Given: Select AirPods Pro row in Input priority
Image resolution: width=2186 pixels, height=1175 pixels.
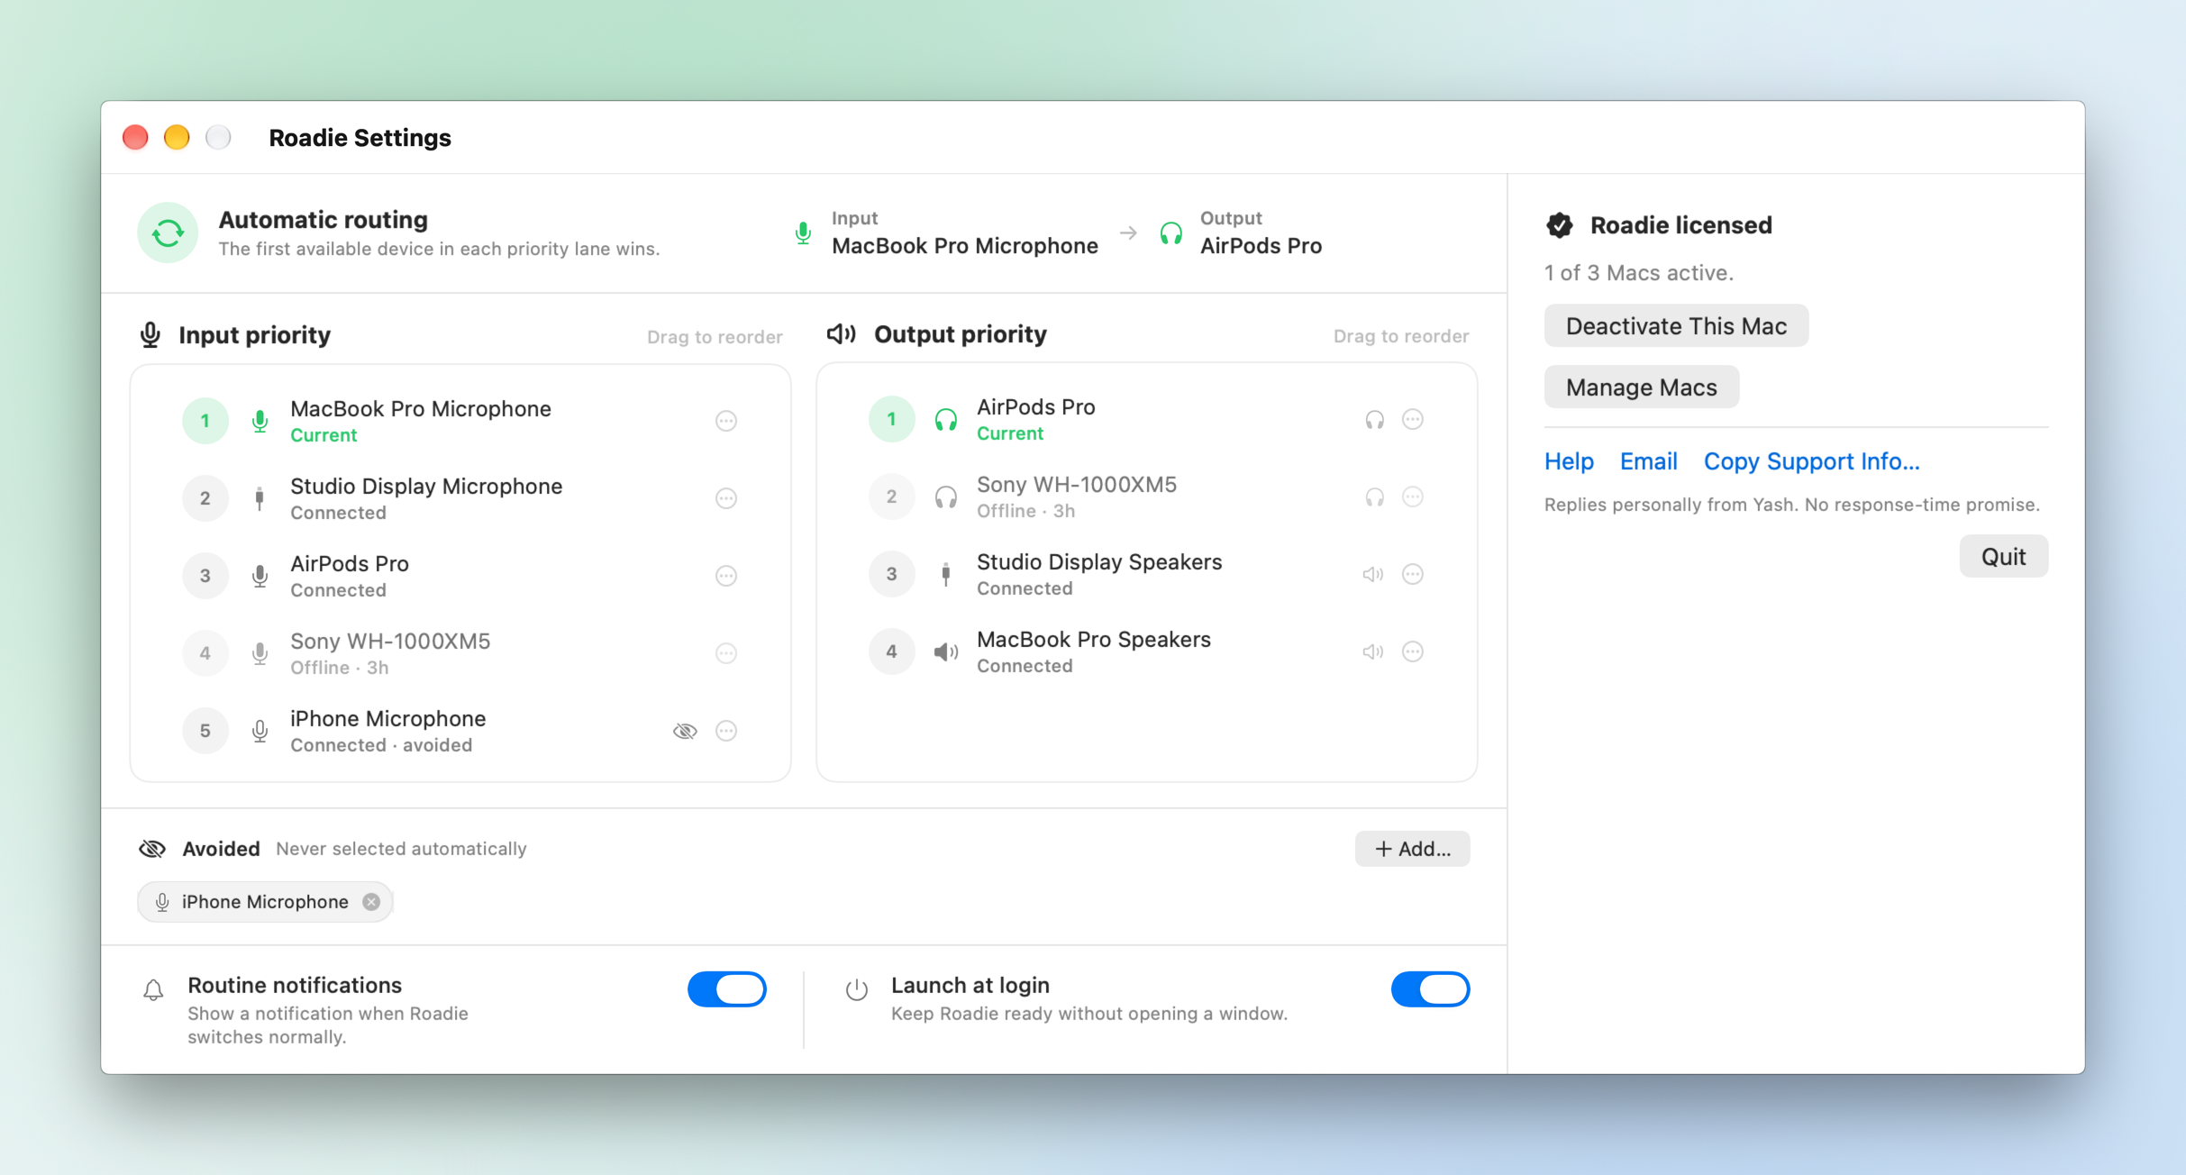Looking at the screenshot, I should [x=460, y=576].
